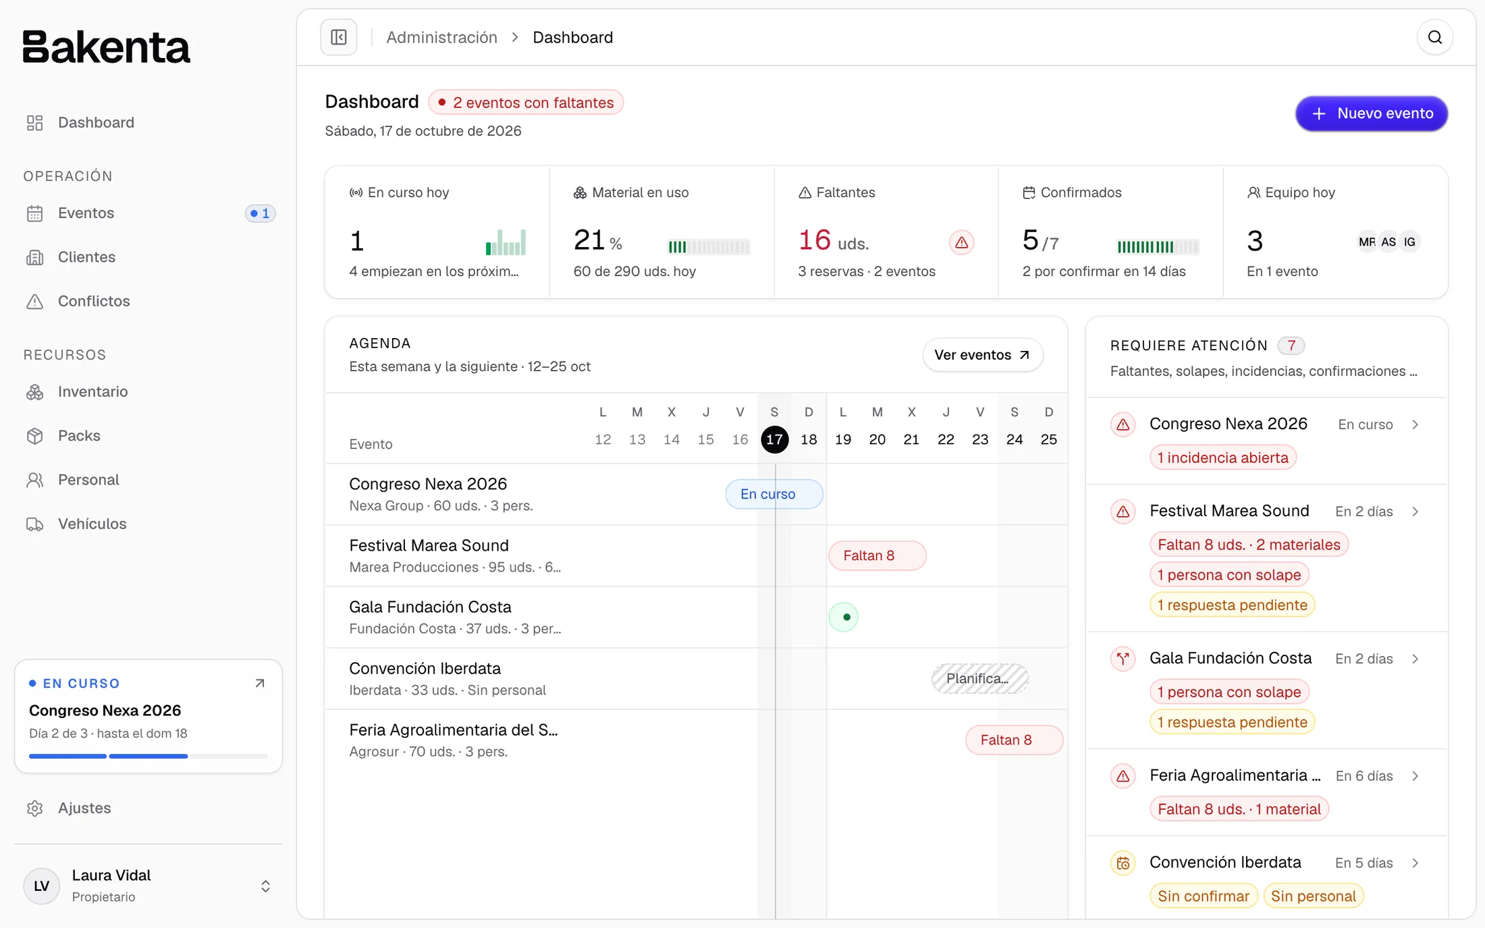Click the Clientes building icon

click(x=35, y=257)
